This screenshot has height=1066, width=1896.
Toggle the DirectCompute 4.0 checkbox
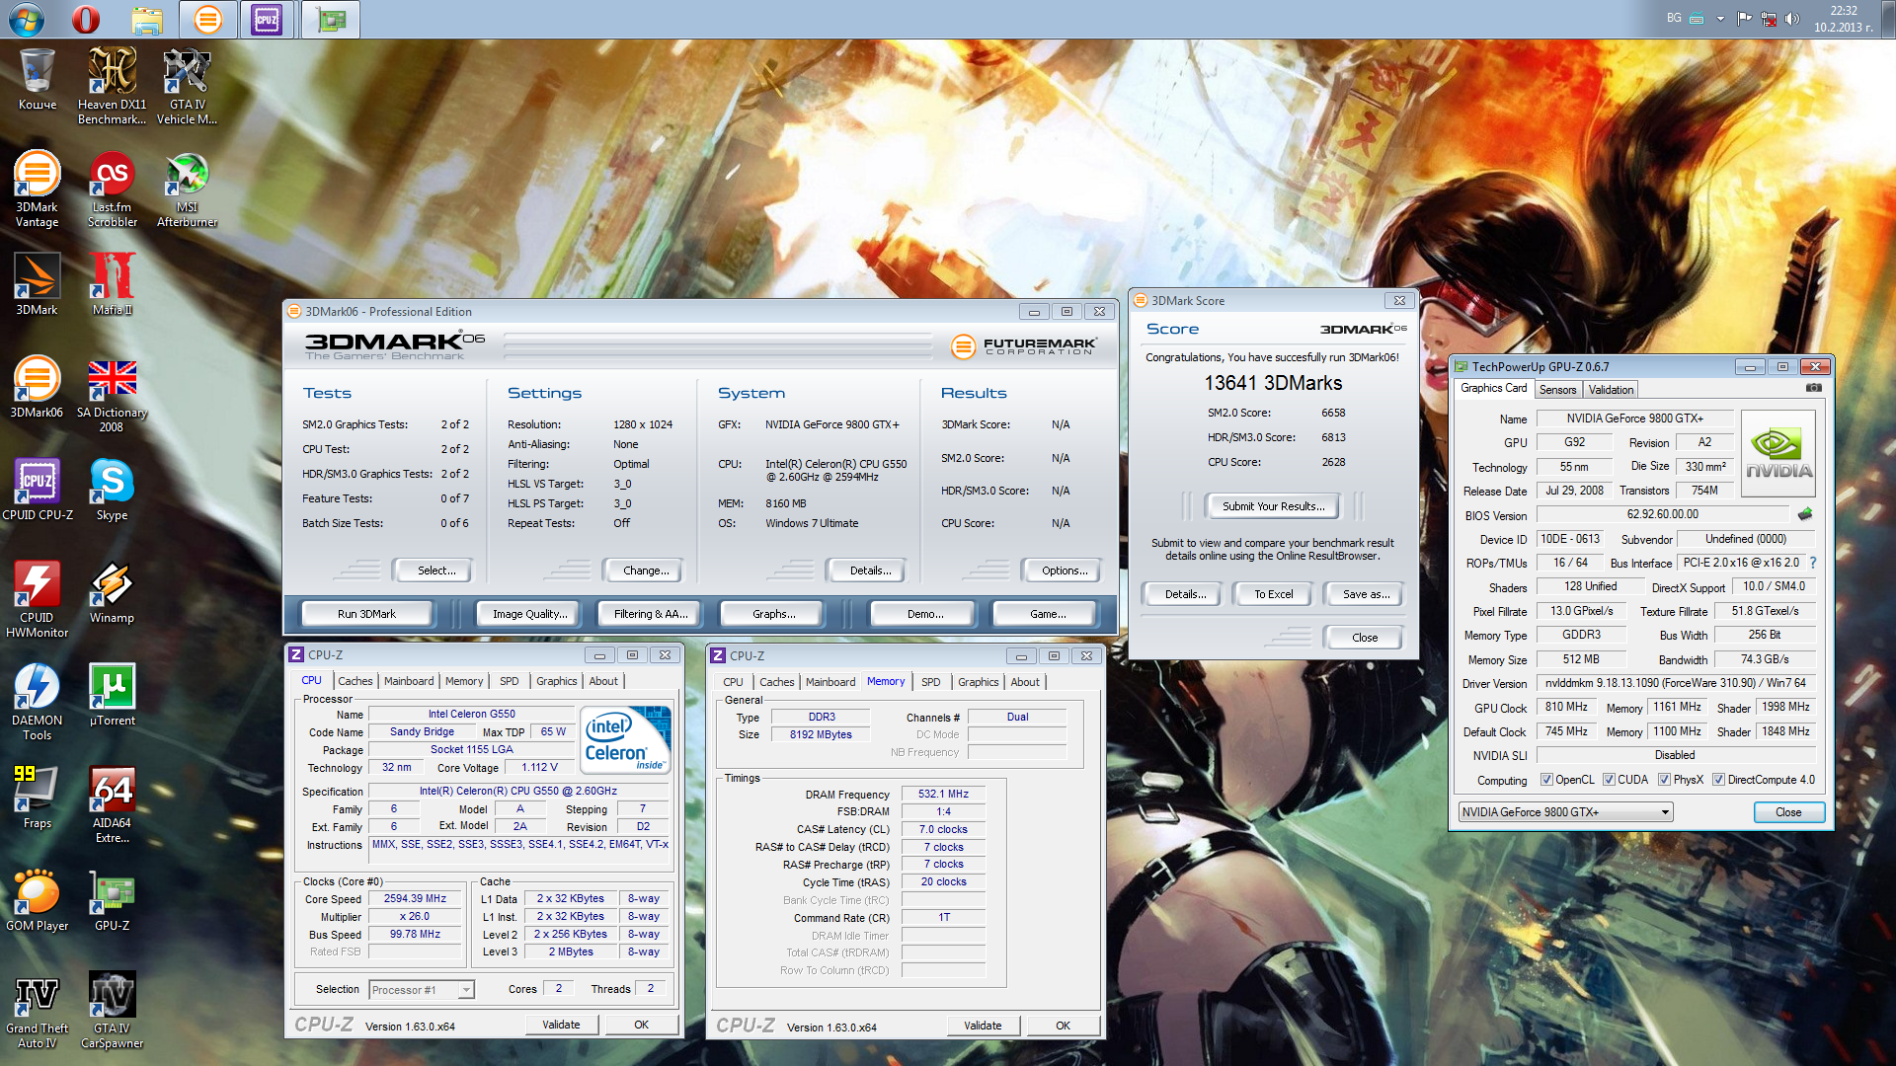tap(1718, 780)
